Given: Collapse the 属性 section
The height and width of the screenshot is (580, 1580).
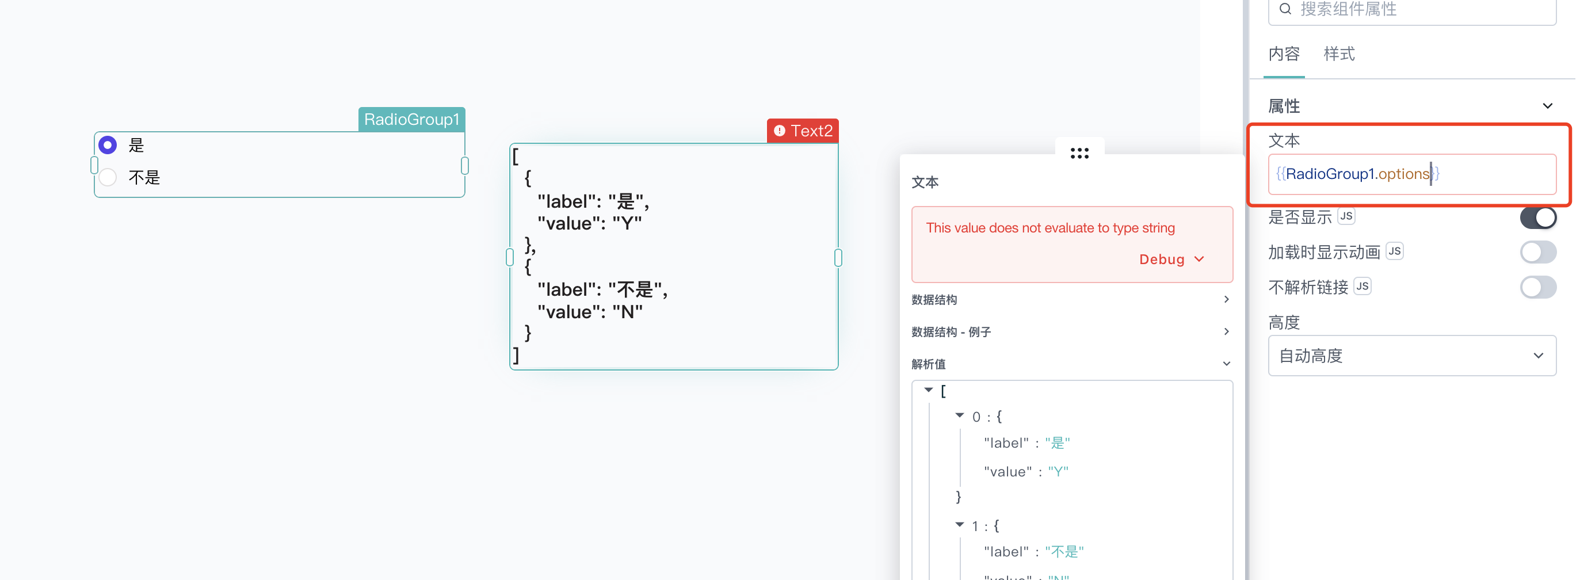Looking at the screenshot, I should click(1548, 106).
